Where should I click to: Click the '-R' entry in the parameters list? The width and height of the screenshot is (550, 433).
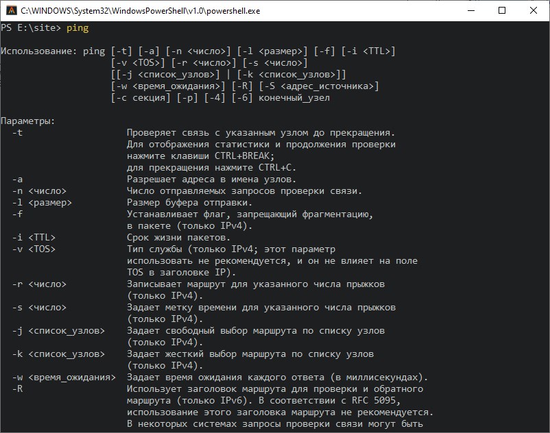17,389
